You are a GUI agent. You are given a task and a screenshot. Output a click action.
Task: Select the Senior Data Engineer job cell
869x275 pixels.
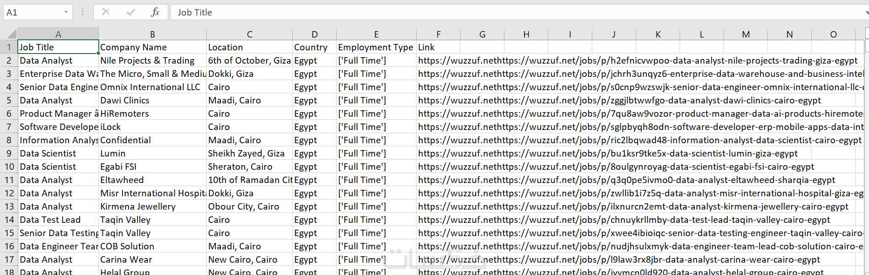pyautogui.click(x=58, y=87)
